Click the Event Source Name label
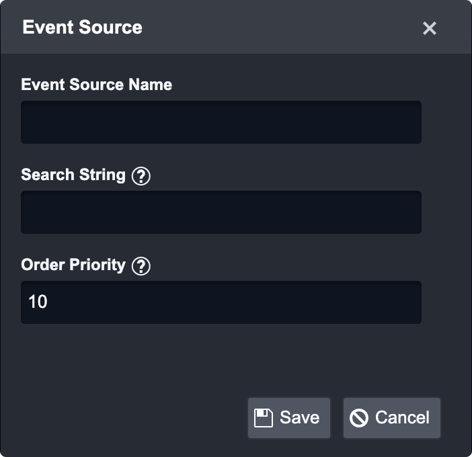472x457 pixels. pos(96,85)
